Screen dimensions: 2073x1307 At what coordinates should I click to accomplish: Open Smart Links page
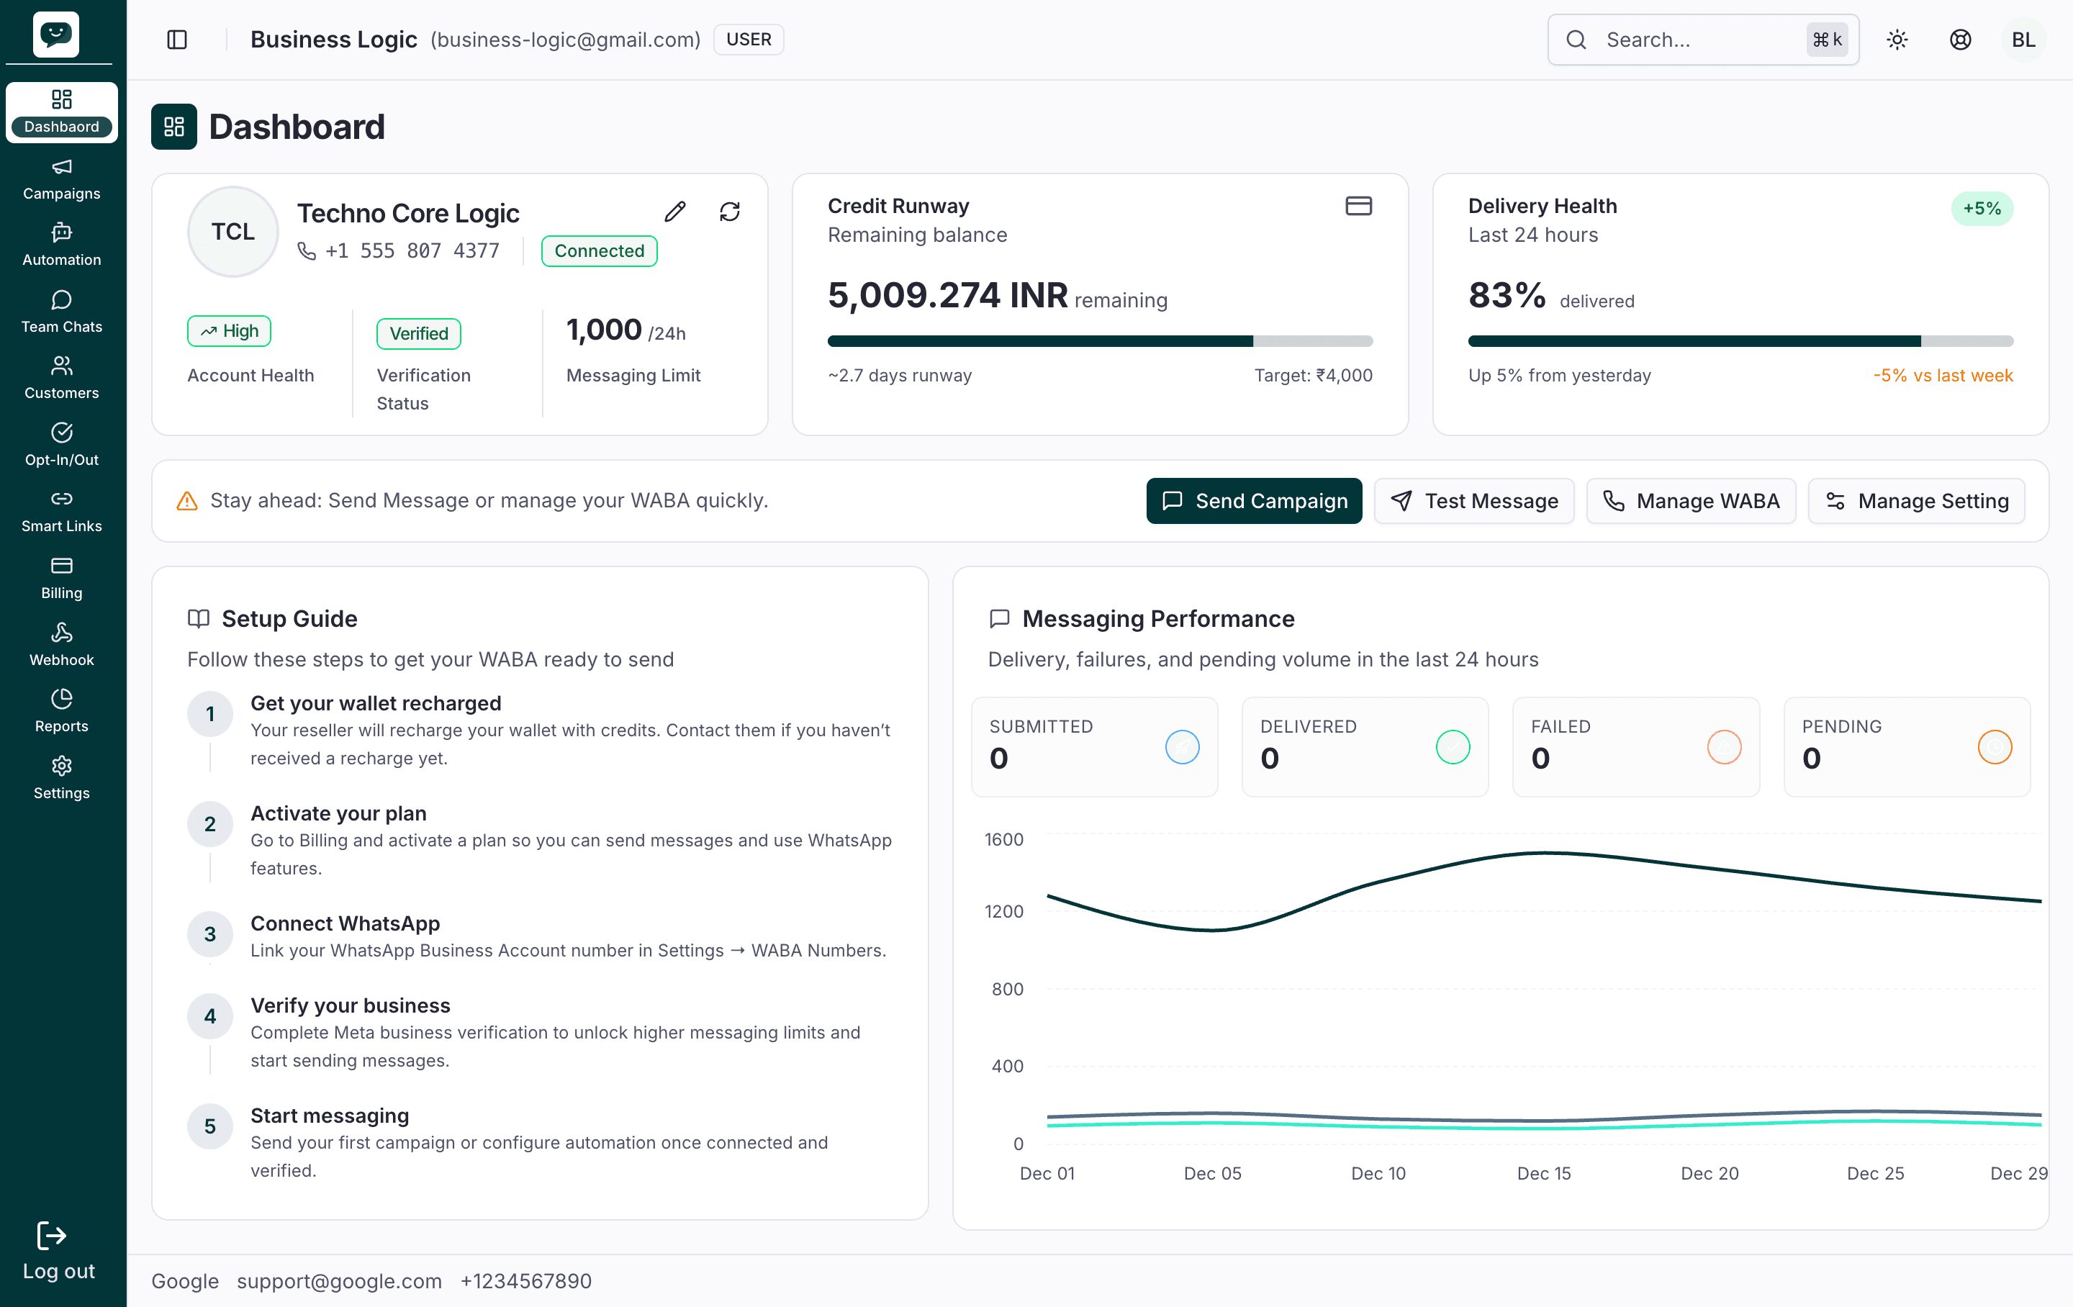point(62,512)
